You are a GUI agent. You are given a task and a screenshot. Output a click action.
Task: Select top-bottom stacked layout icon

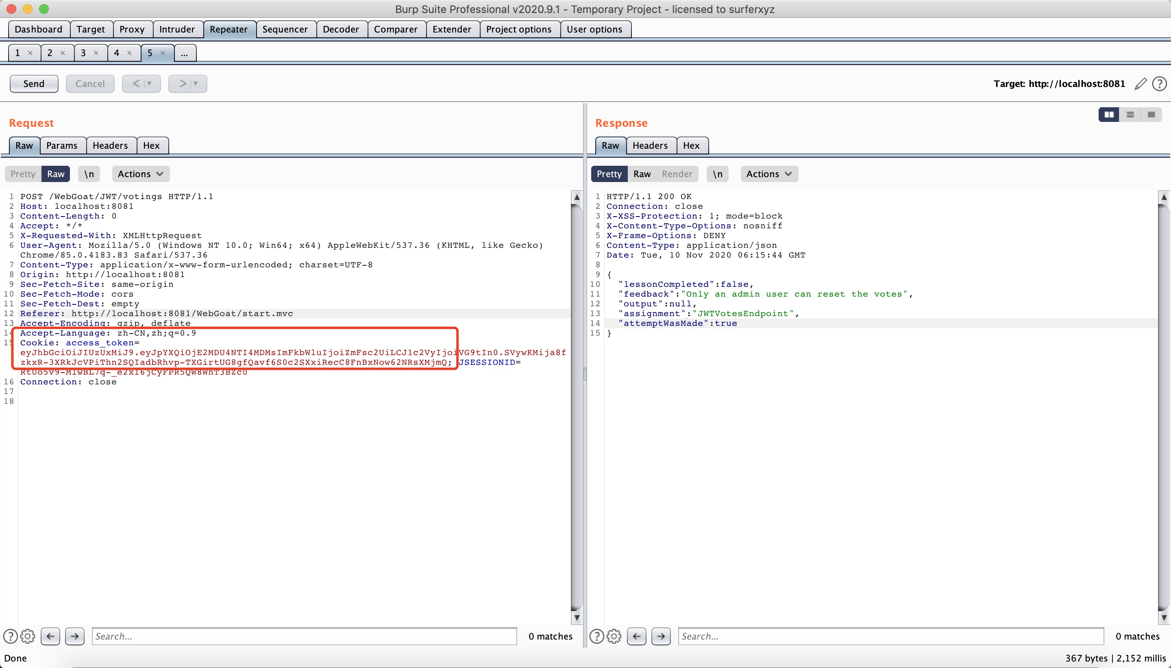1130,115
